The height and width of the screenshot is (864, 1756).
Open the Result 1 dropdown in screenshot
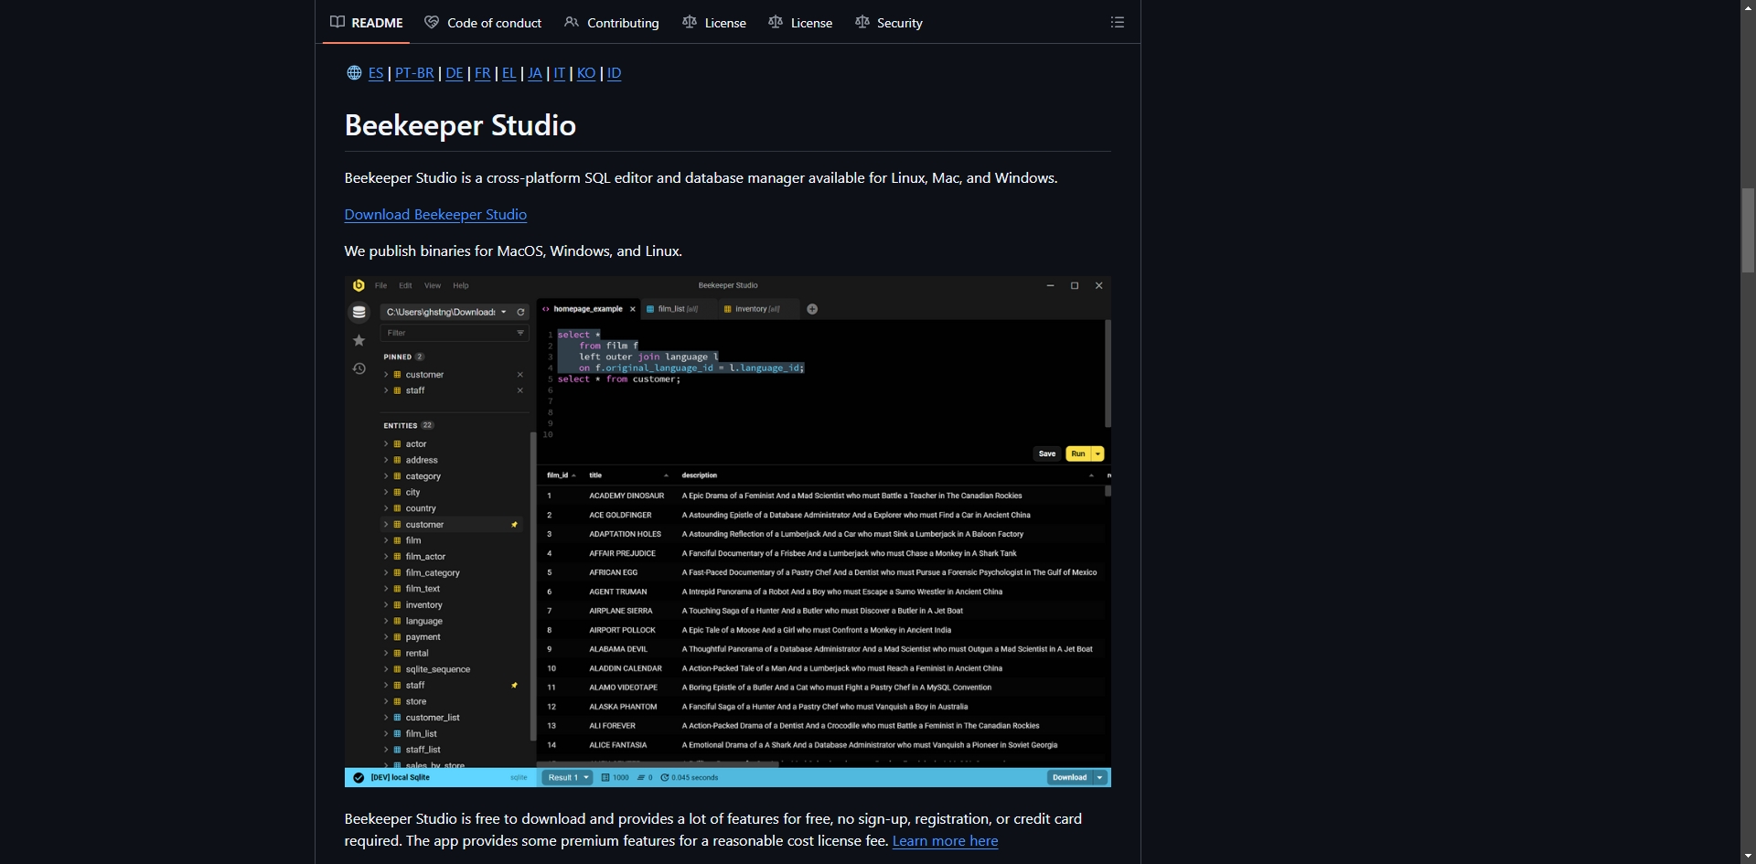(568, 778)
